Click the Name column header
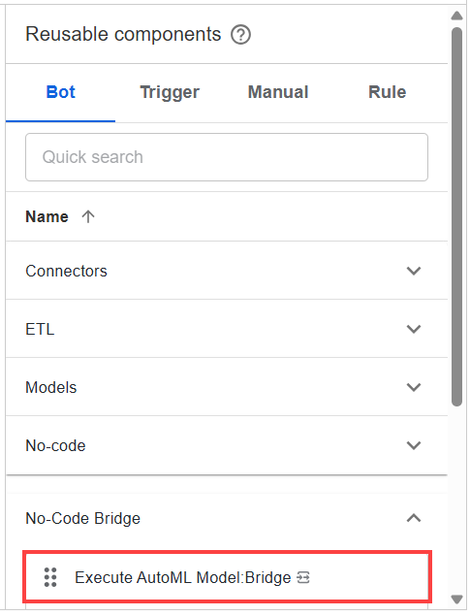Image resolution: width=470 pixels, height=616 pixels. pos(47,216)
